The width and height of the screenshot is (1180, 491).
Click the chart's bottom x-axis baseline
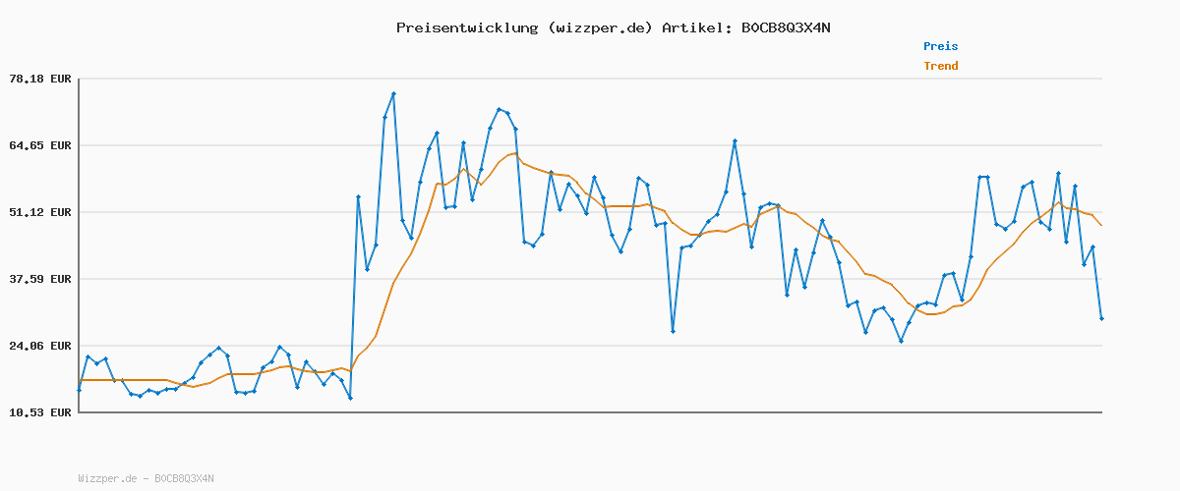[590, 411]
